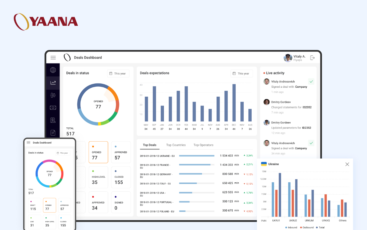Click the 4,92% change on POLAND row
The width and height of the screenshot is (367, 230).
click(x=248, y=211)
